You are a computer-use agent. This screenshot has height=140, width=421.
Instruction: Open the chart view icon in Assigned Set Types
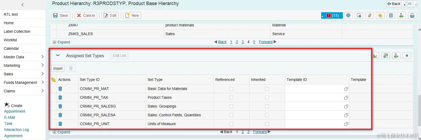coord(375,56)
